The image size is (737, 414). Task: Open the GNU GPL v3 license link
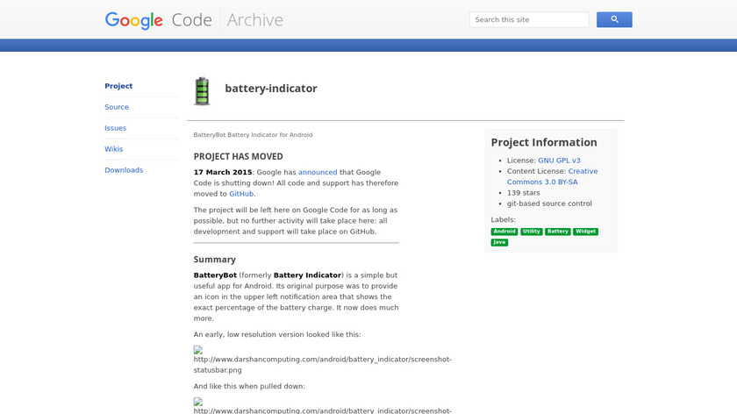(559, 161)
